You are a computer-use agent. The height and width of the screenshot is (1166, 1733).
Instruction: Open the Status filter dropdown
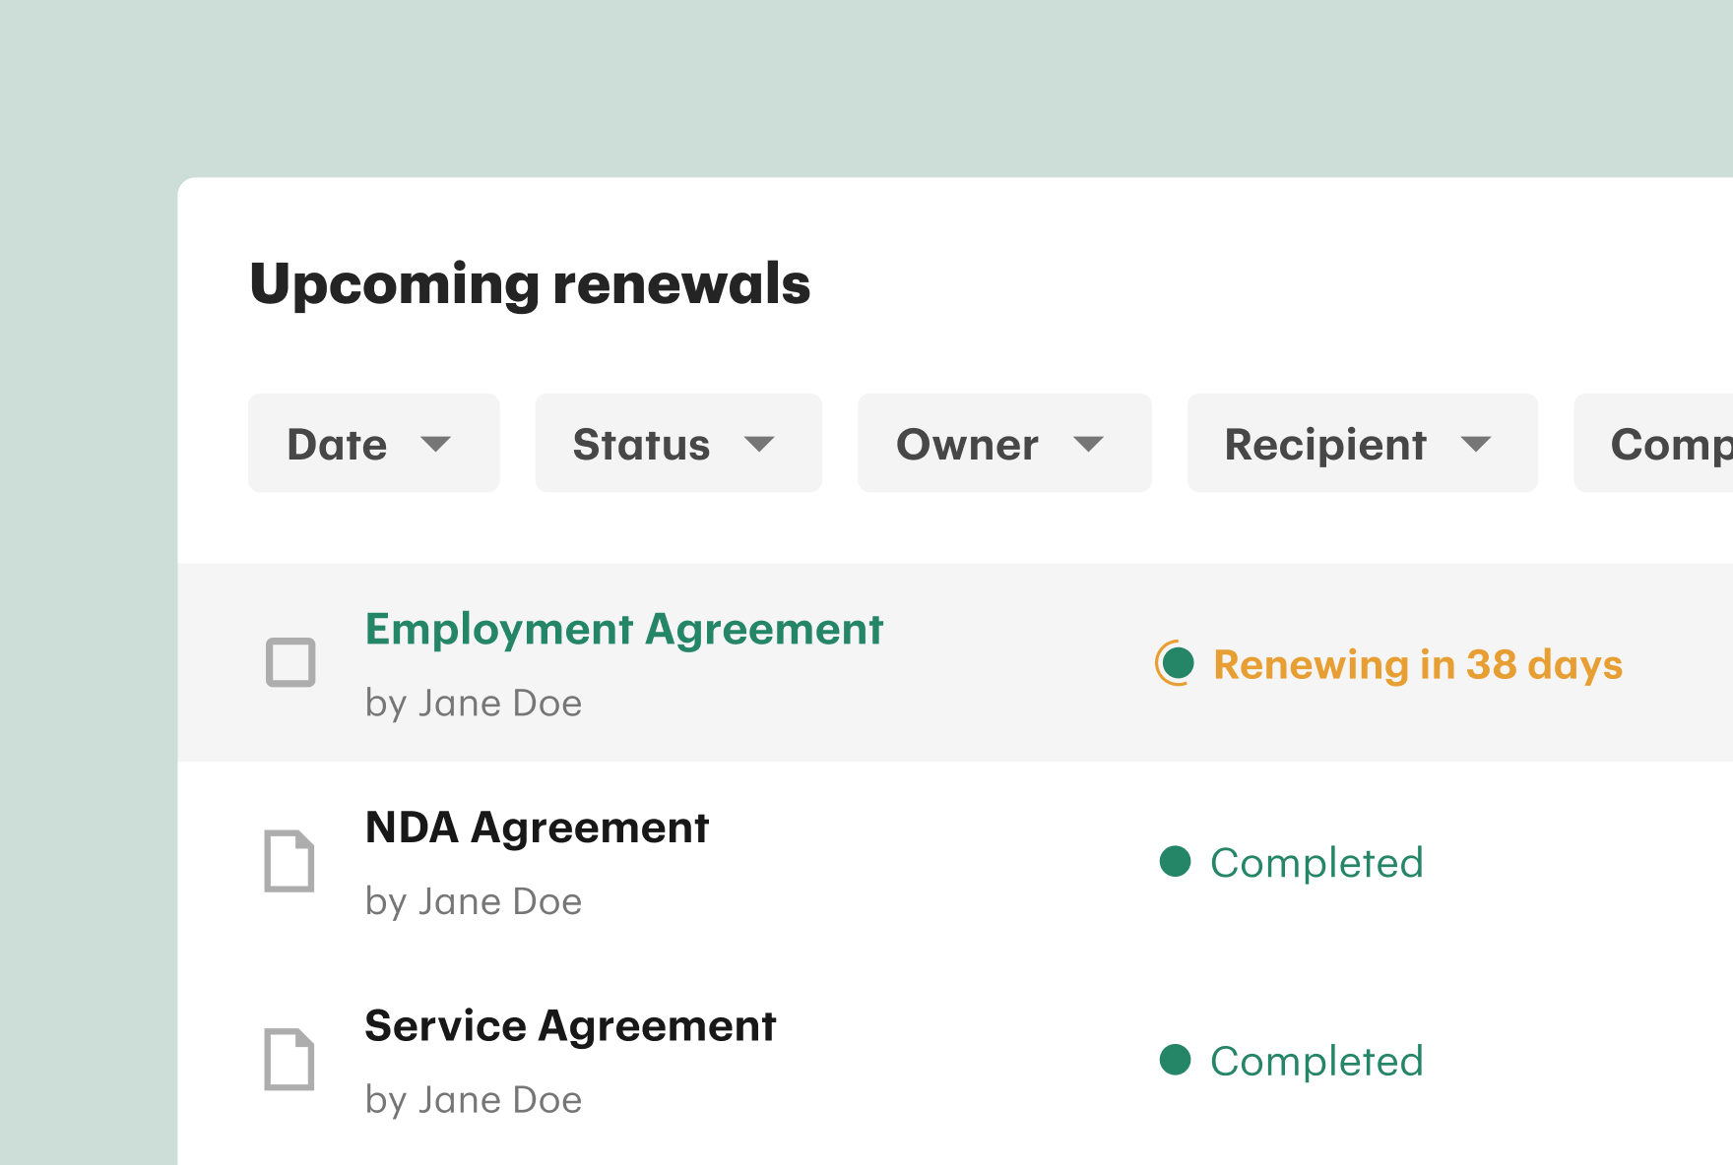coord(678,443)
